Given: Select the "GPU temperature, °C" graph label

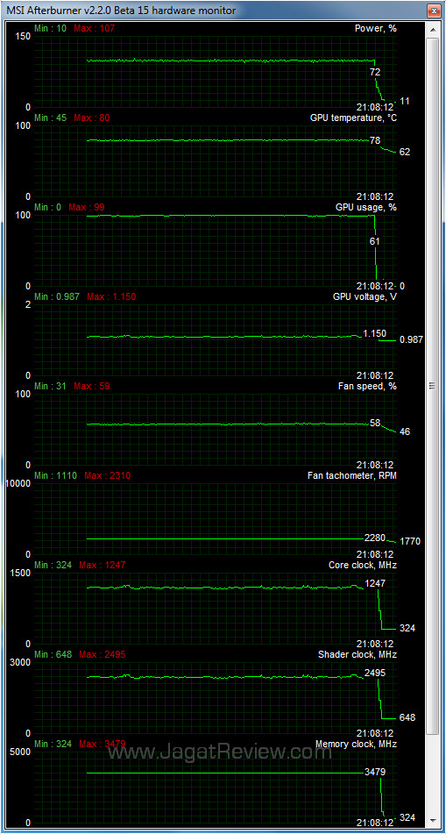Looking at the screenshot, I should pyautogui.click(x=353, y=118).
